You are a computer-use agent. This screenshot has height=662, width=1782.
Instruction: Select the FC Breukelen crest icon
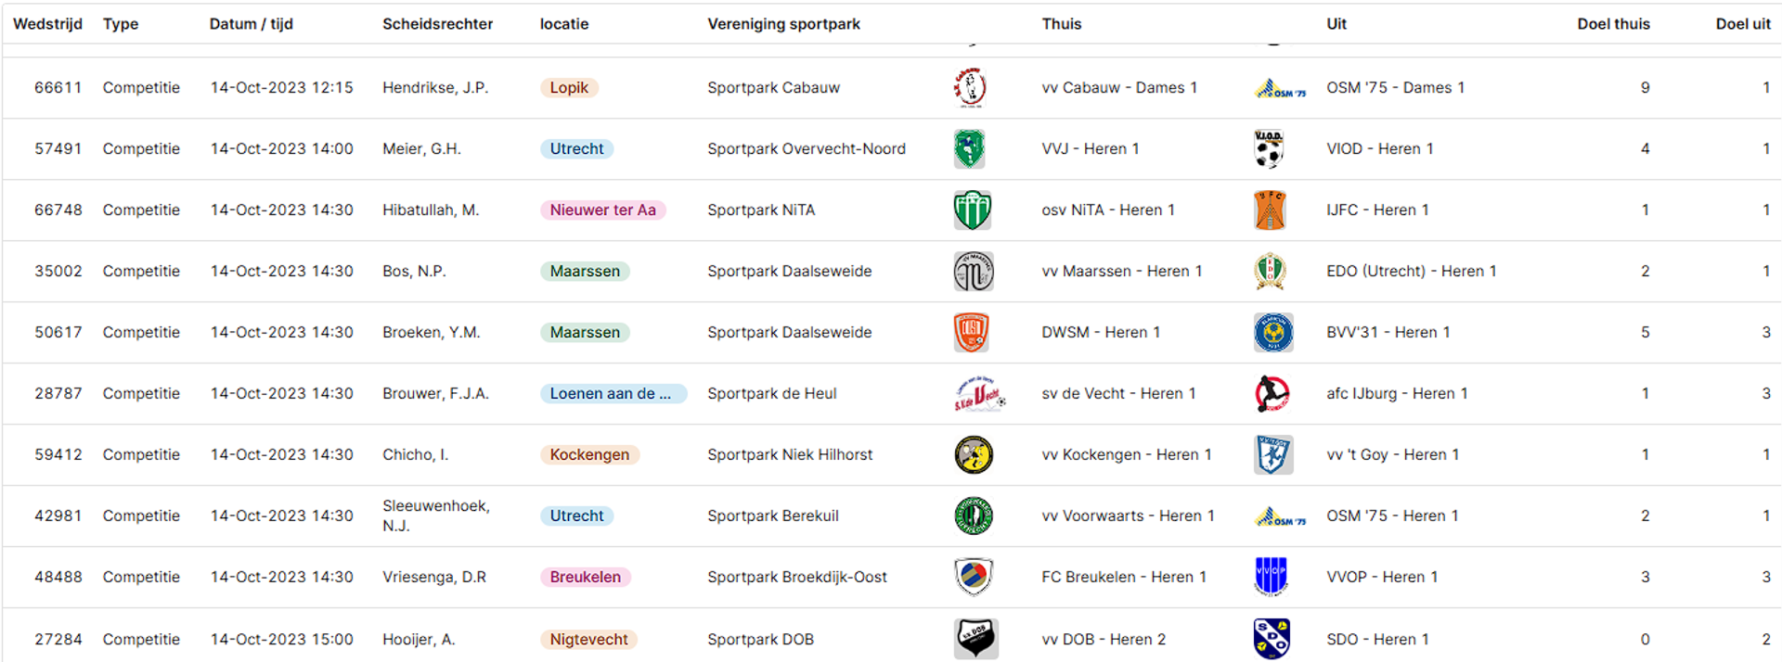pyautogui.click(x=974, y=577)
